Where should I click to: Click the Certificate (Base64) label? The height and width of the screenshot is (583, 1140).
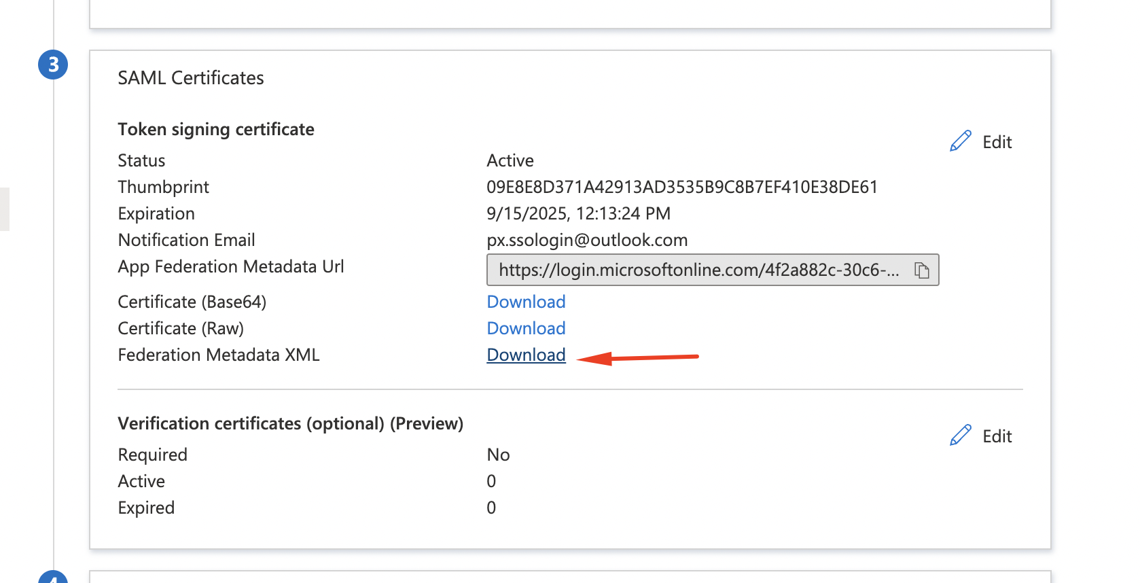(x=192, y=302)
